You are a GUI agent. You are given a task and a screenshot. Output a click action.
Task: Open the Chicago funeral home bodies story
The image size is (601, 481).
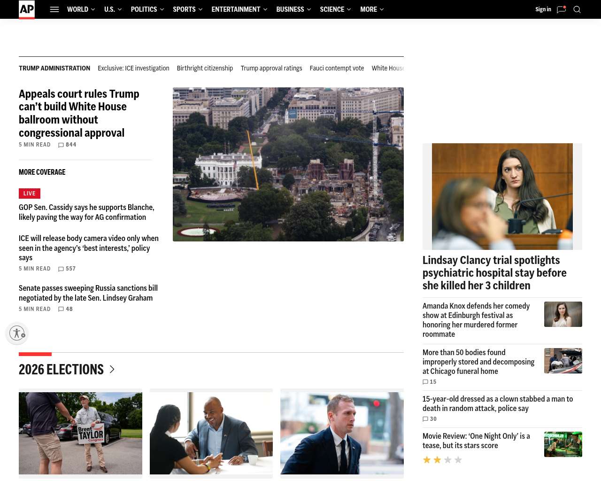[x=478, y=362]
